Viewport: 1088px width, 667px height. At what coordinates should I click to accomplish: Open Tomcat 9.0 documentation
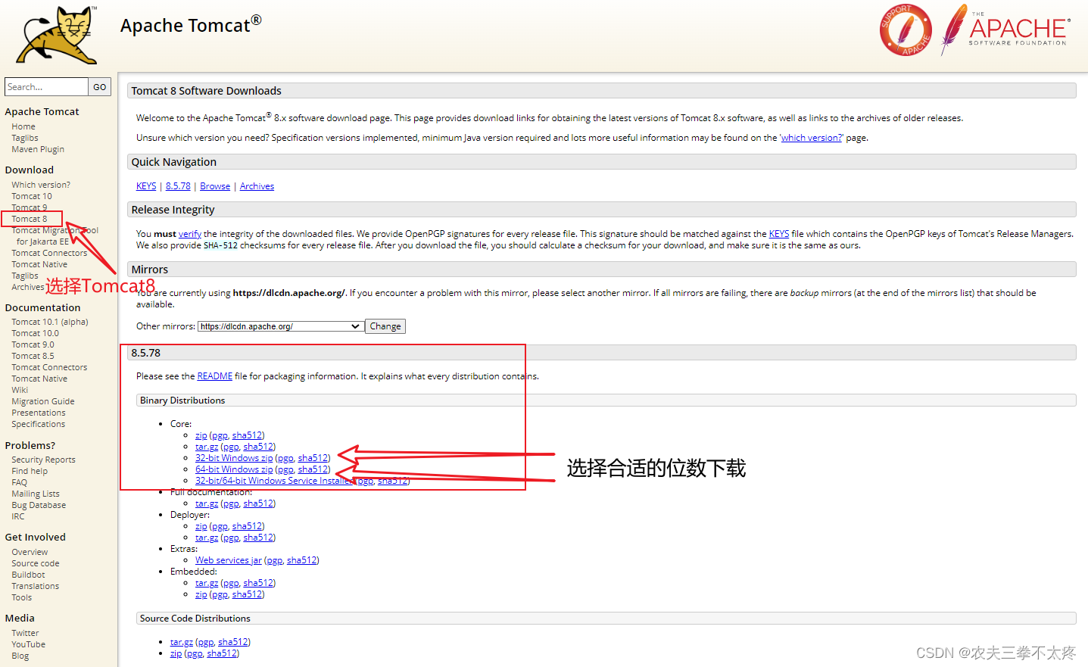coord(33,344)
